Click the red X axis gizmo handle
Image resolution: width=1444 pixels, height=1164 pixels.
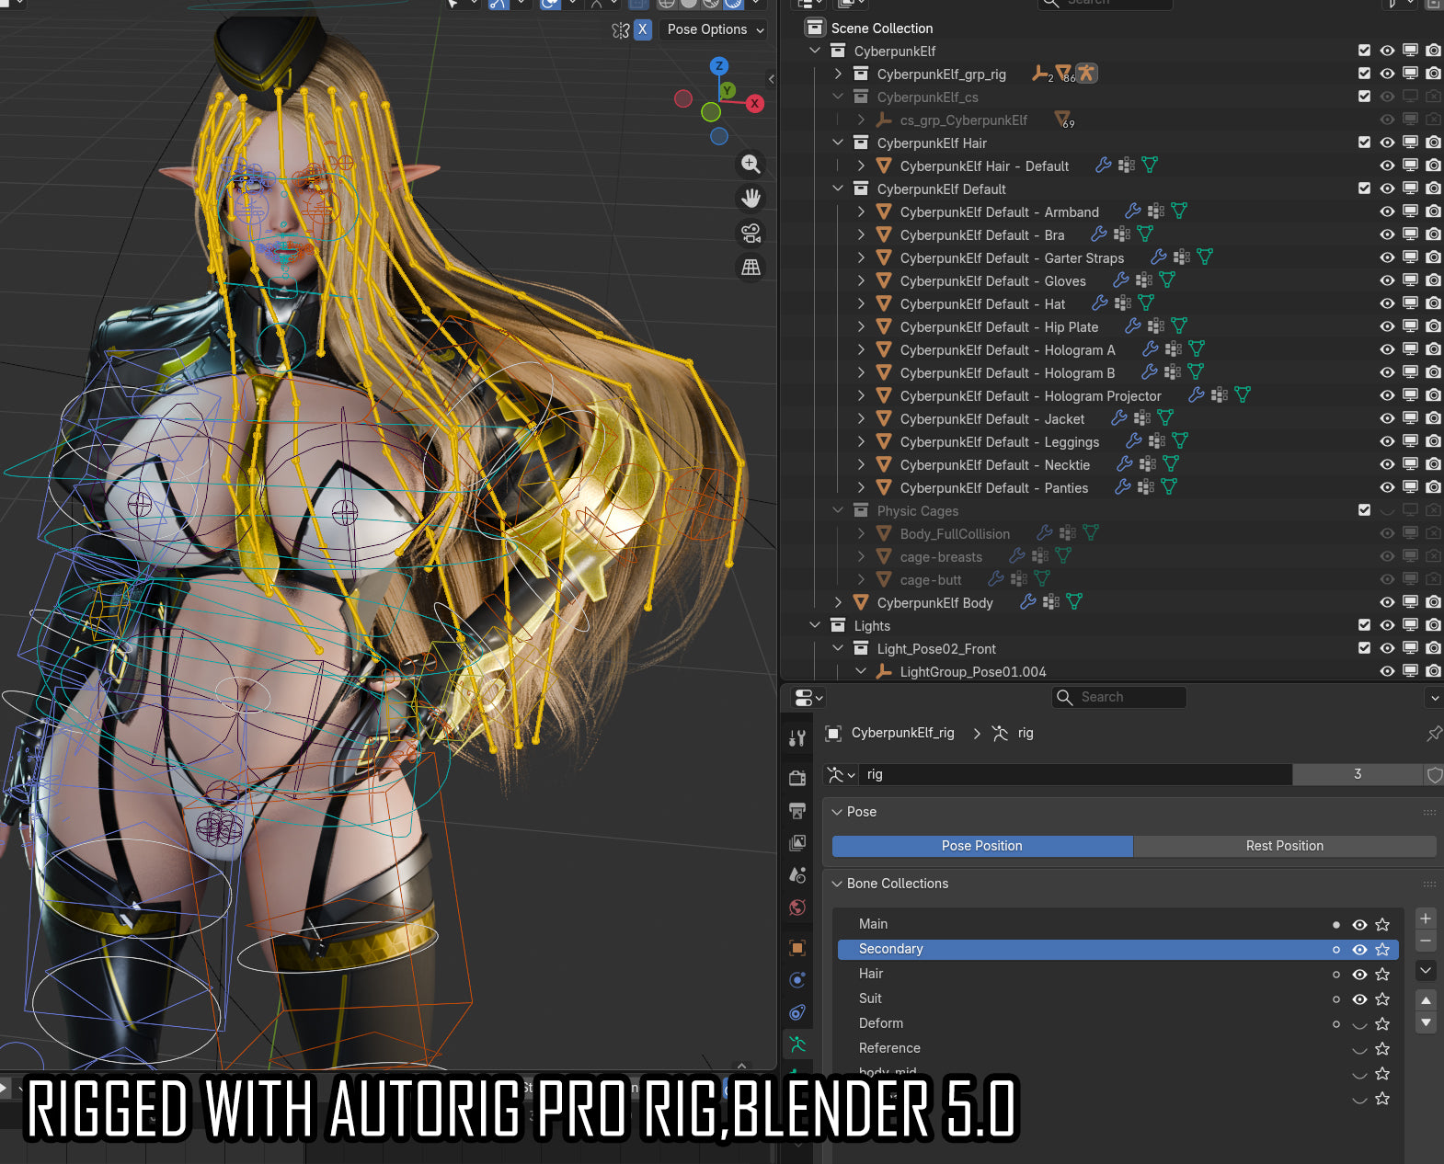(754, 103)
